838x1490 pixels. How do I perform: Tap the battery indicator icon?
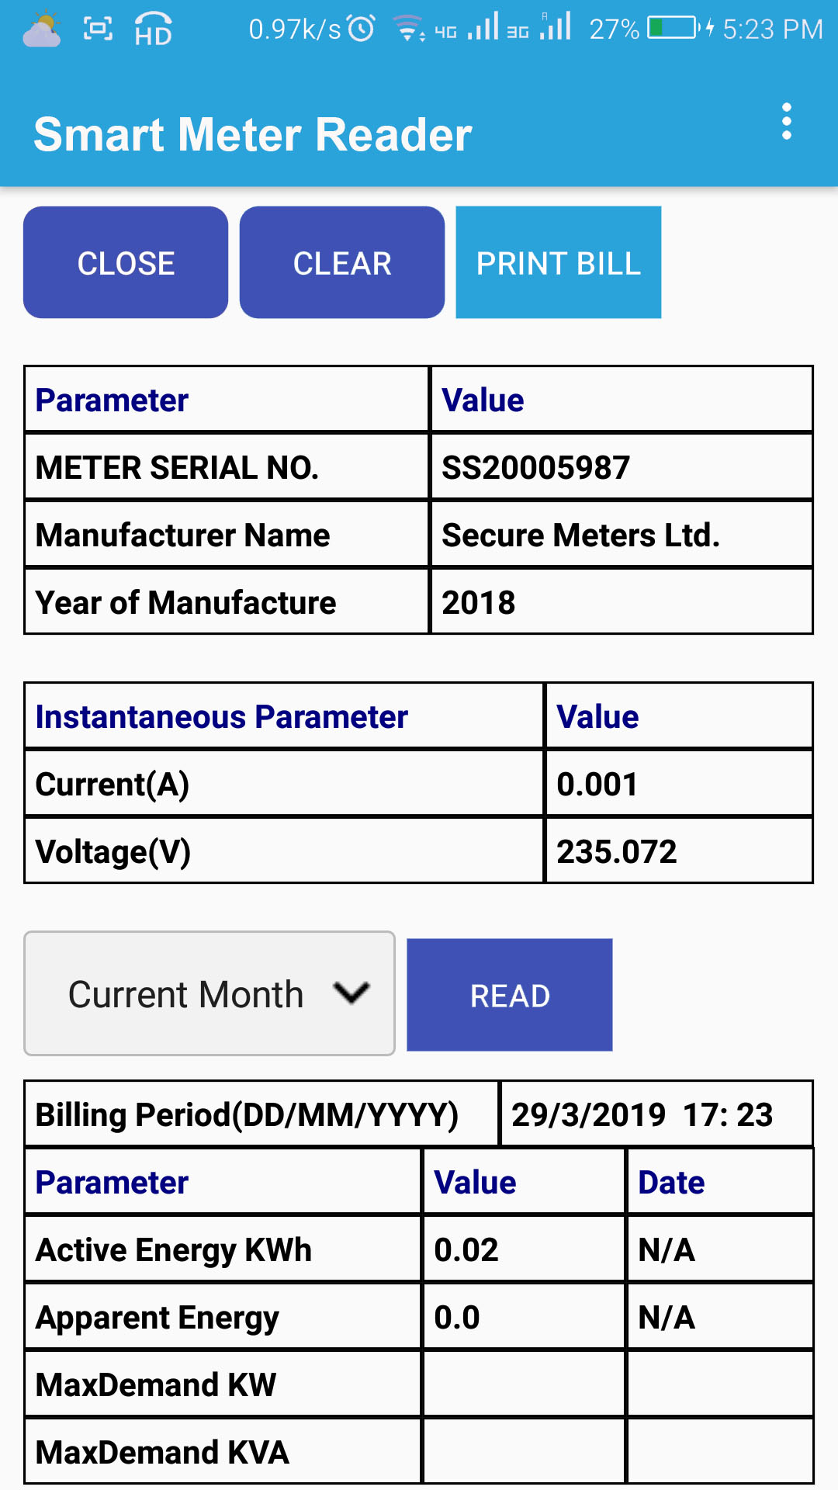coord(673,29)
